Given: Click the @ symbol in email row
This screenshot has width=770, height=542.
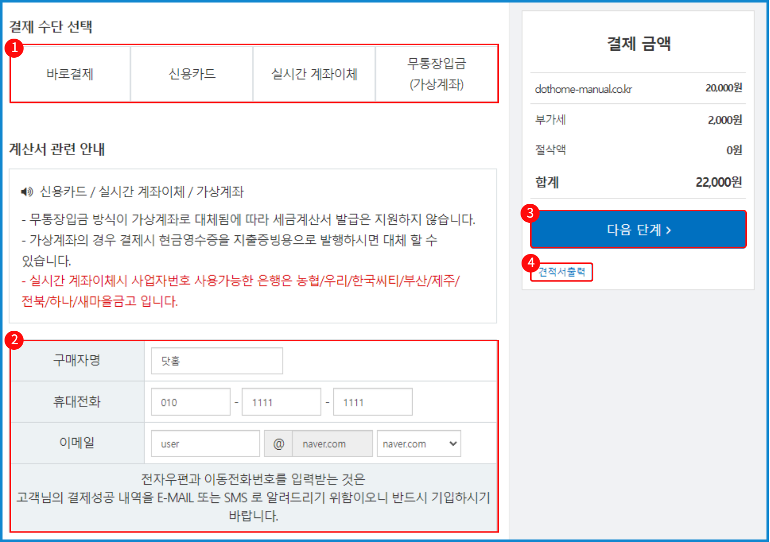Looking at the screenshot, I should [279, 444].
